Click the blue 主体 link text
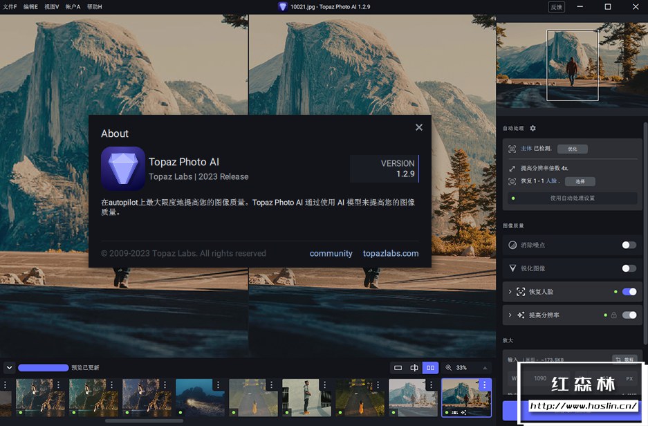 (x=526, y=148)
